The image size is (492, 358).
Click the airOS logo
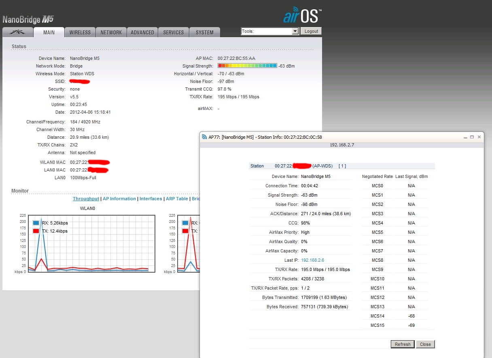302,15
